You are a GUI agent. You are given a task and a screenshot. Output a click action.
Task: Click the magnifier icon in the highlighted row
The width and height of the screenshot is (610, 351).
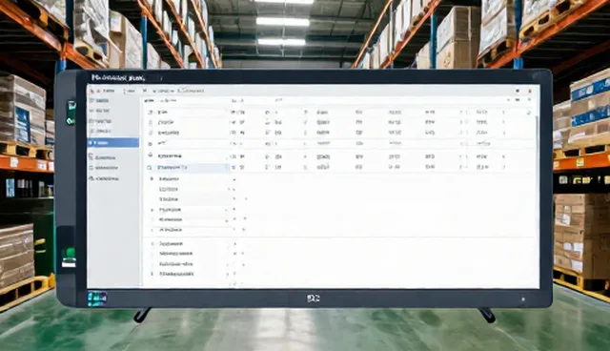pyautogui.click(x=150, y=168)
